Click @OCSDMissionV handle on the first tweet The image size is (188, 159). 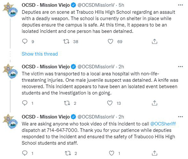point(96,5)
